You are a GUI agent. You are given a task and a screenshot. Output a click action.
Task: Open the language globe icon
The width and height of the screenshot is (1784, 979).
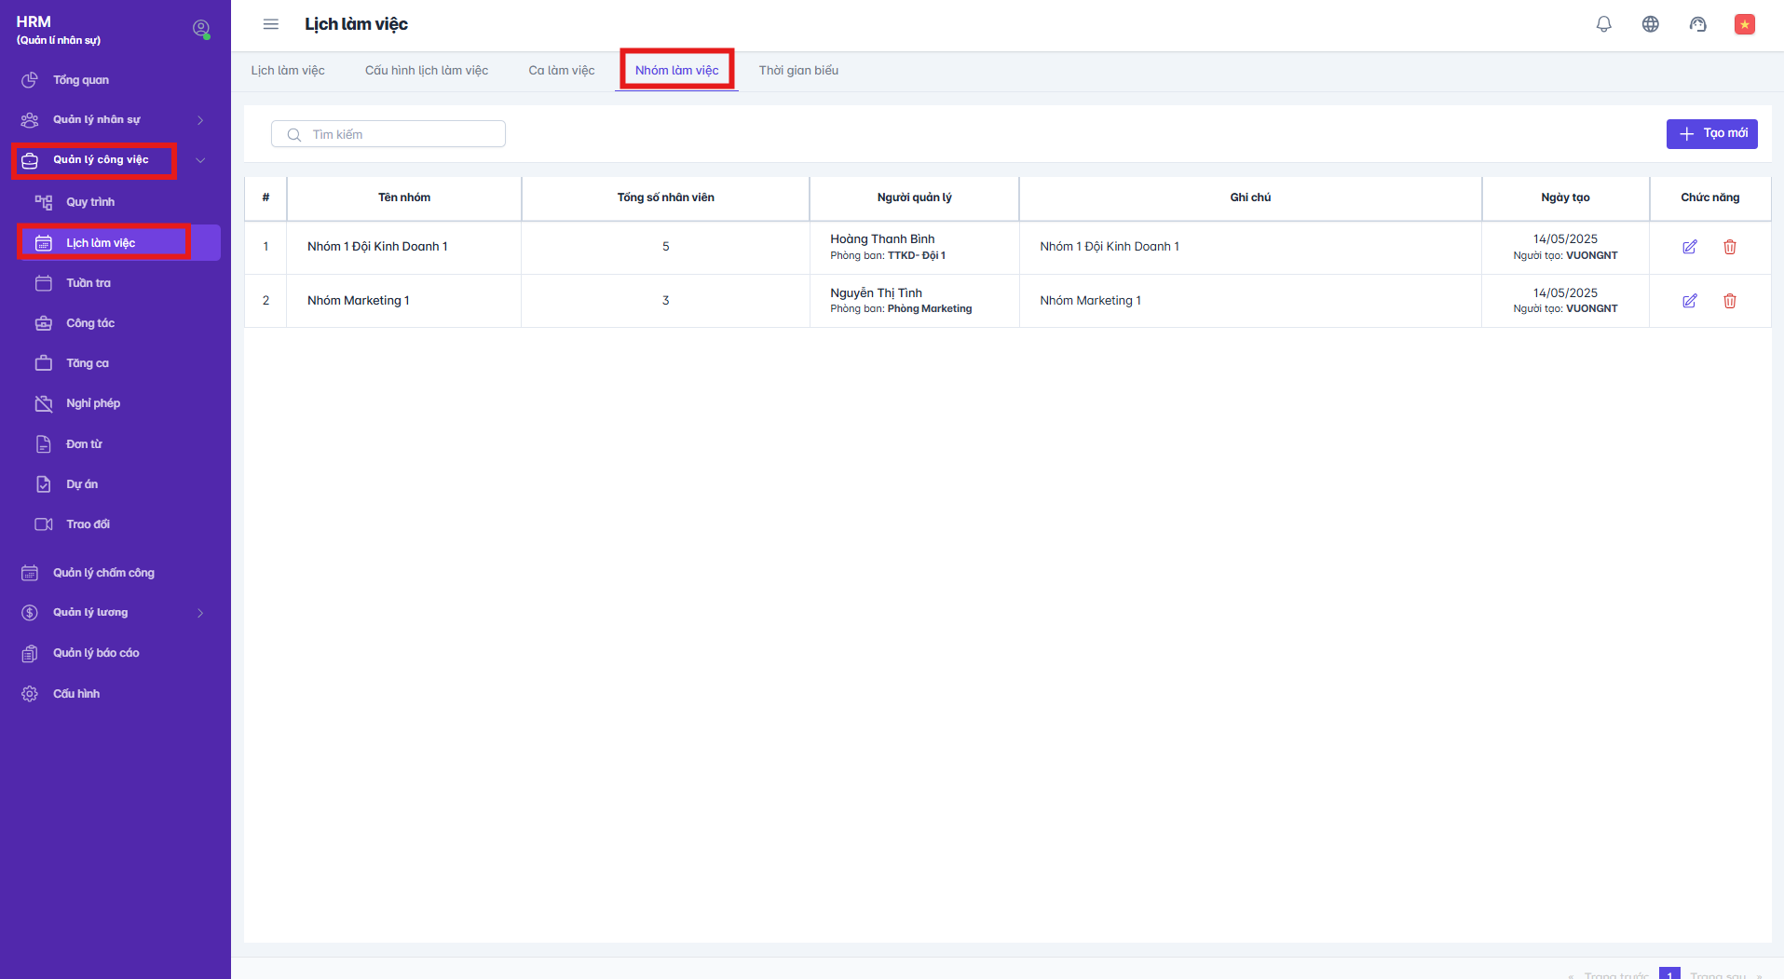pyautogui.click(x=1650, y=24)
